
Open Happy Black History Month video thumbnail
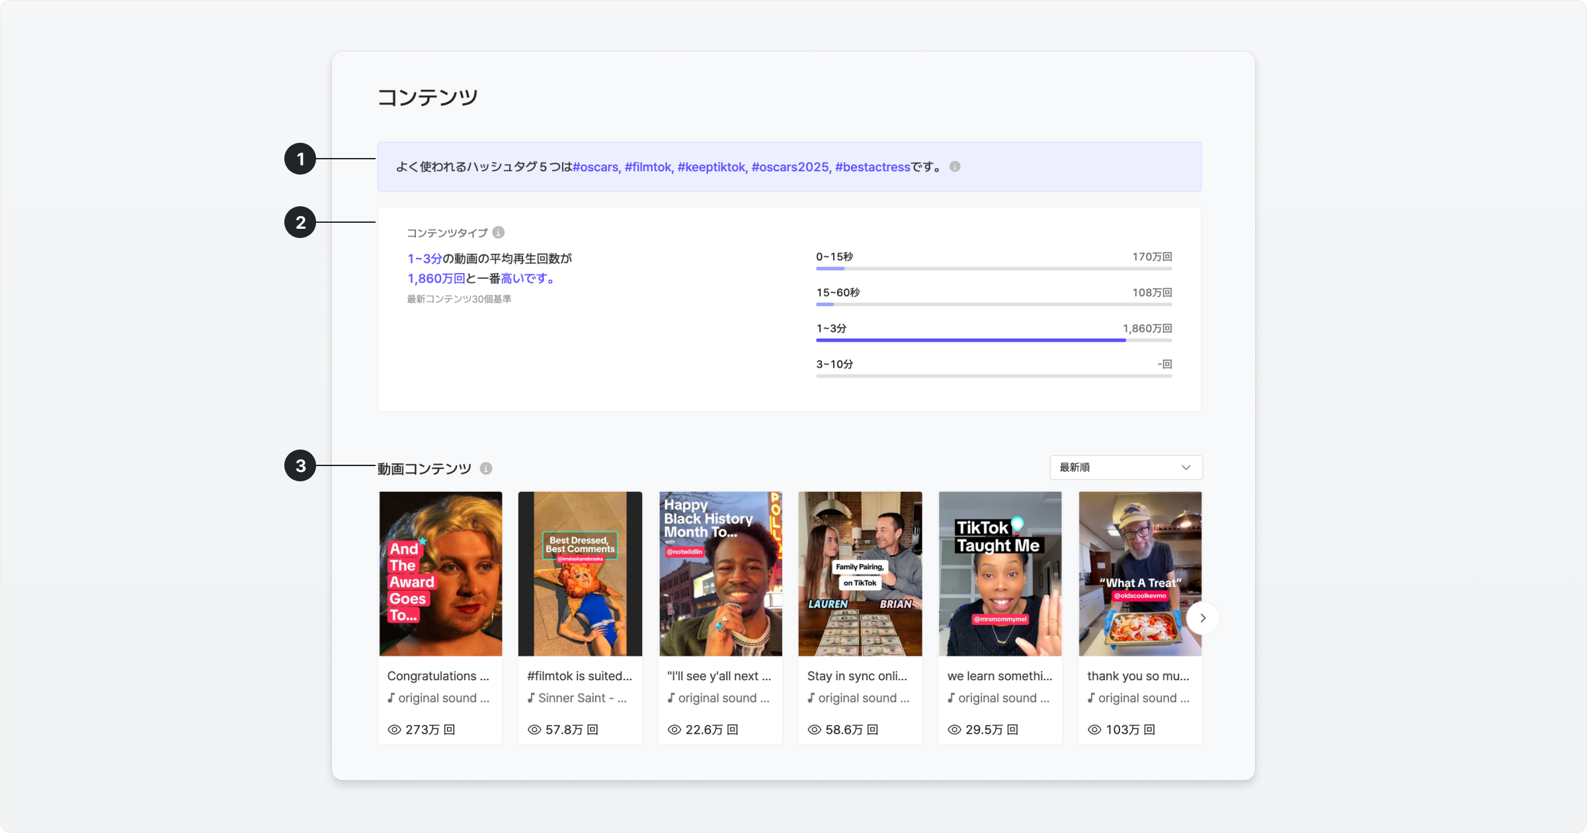(720, 573)
